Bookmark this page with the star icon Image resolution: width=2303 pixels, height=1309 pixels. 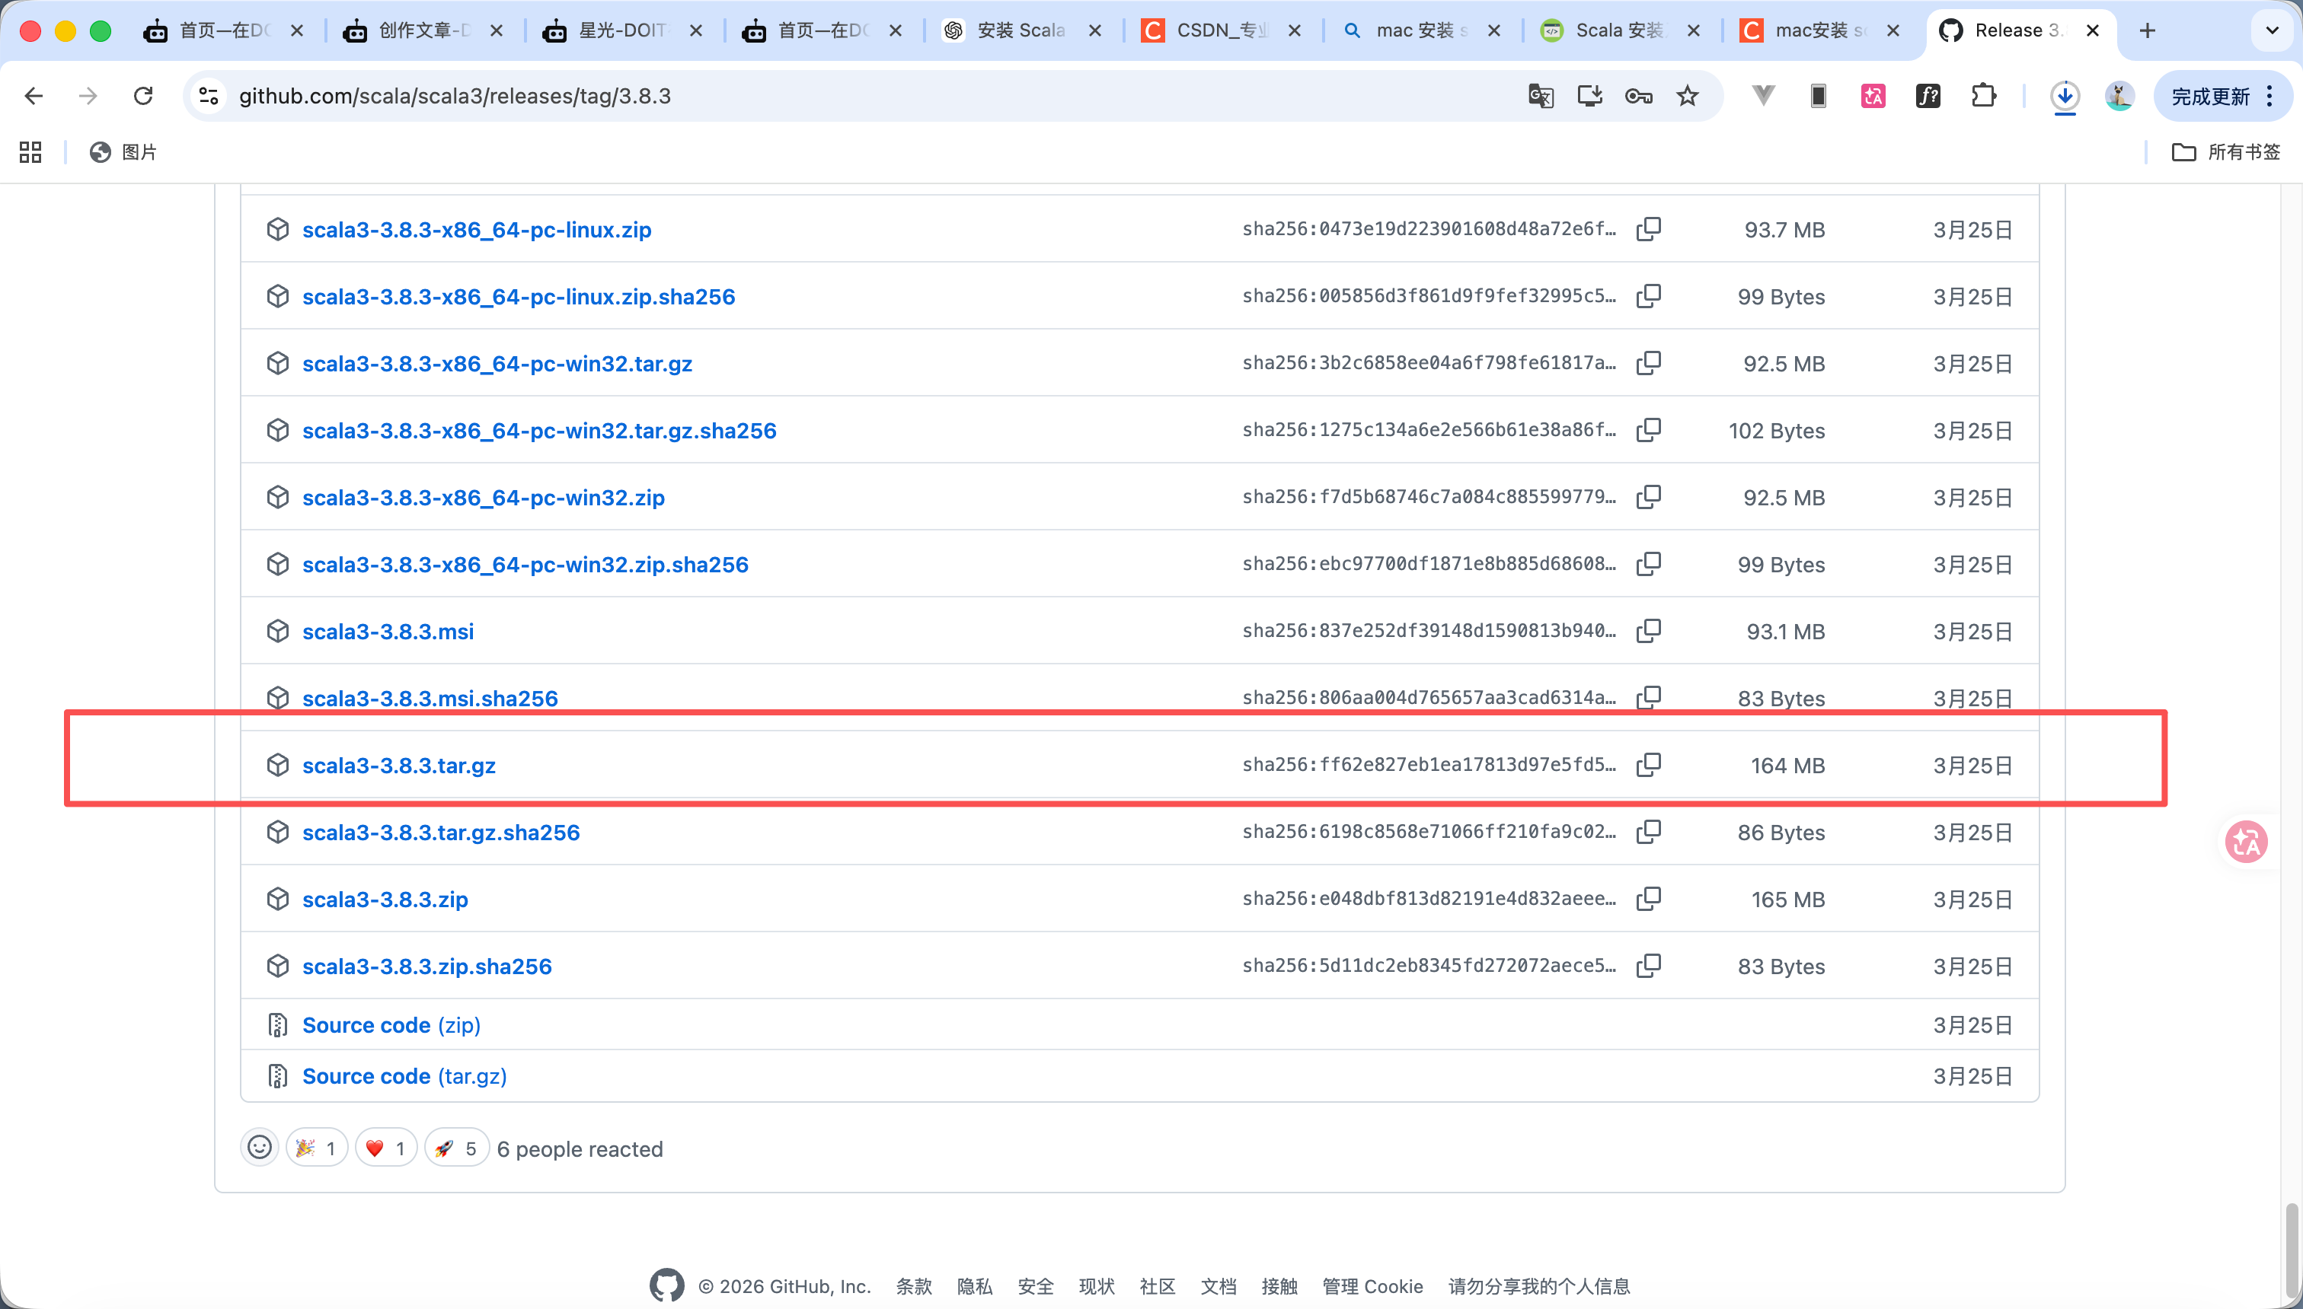pos(1688,96)
